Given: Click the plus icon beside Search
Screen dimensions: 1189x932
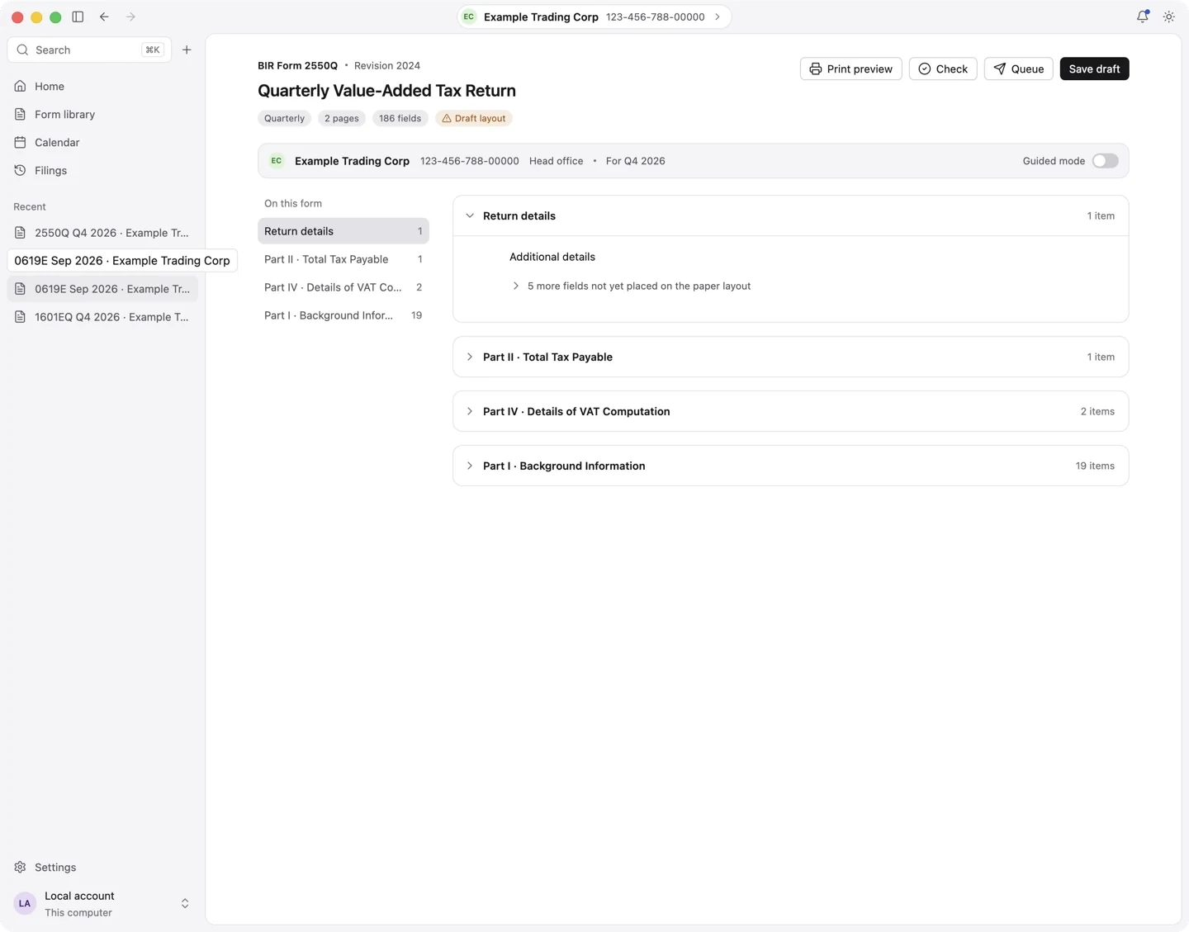Looking at the screenshot, I should point(187,50).
